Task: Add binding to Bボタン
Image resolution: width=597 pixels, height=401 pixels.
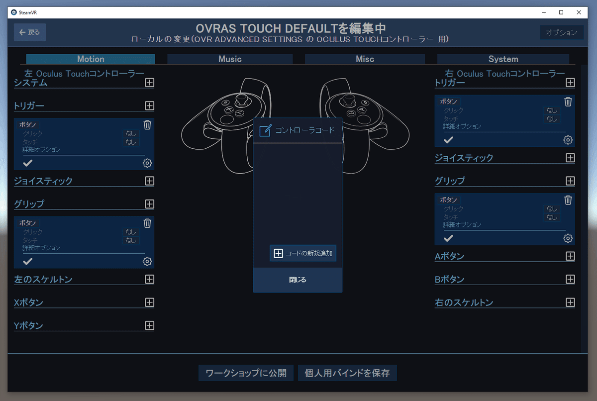Action: coord(570,279)
